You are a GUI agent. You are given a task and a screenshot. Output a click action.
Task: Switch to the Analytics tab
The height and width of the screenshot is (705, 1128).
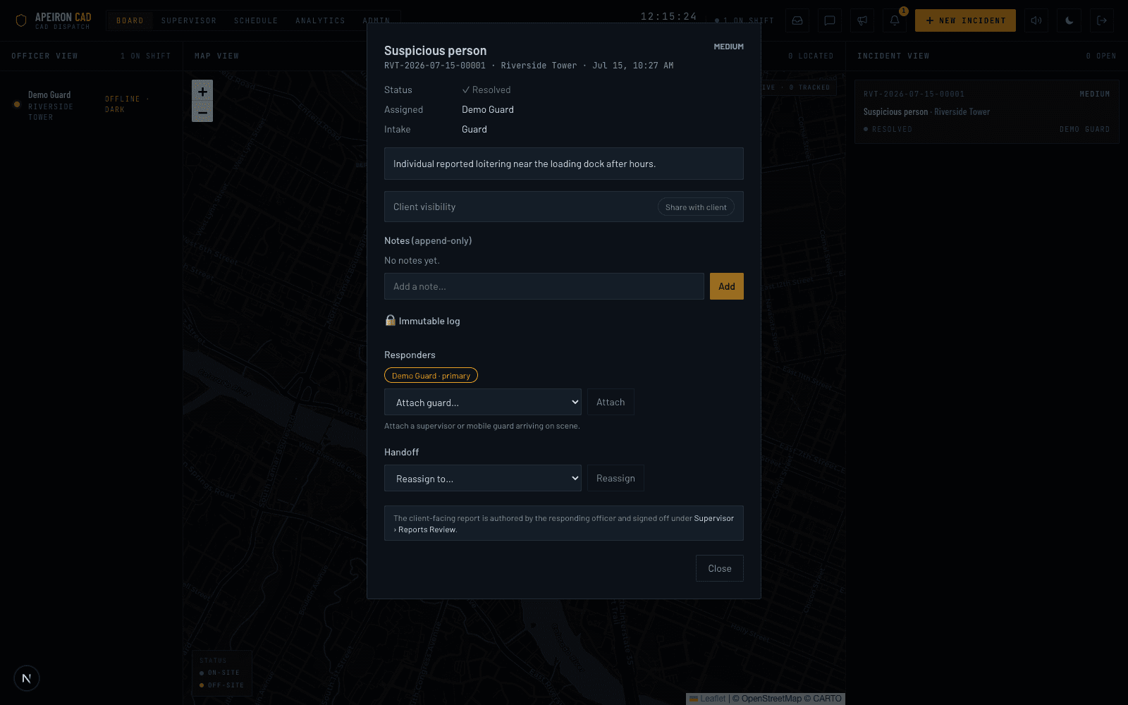[x=320, y=20]
